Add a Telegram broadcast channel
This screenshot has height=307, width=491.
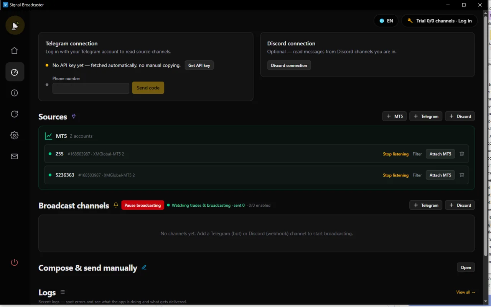tap(426, 205)
